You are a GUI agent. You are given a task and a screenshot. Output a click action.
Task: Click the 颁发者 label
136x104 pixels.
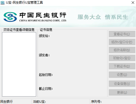(x=44, y=55)
